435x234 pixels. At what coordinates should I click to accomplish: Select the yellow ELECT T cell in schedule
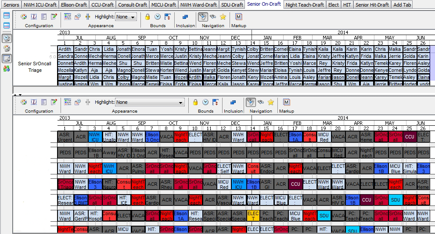tap(252, 216)
